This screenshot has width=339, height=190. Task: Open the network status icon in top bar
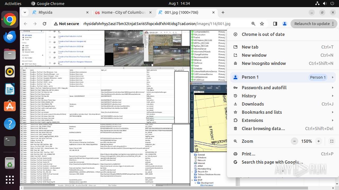click(317, 3)
